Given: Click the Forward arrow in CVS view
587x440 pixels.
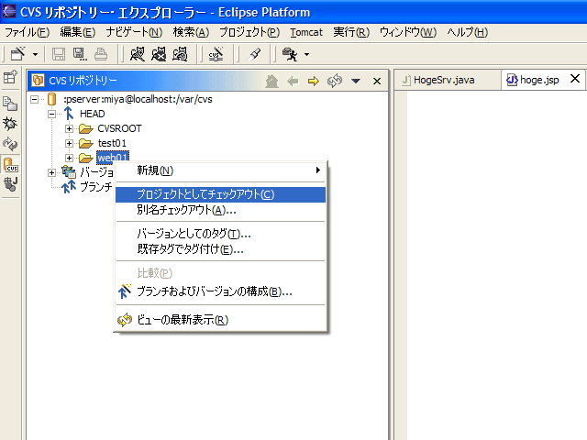Looking at the screenshot, I should [314, 81].
